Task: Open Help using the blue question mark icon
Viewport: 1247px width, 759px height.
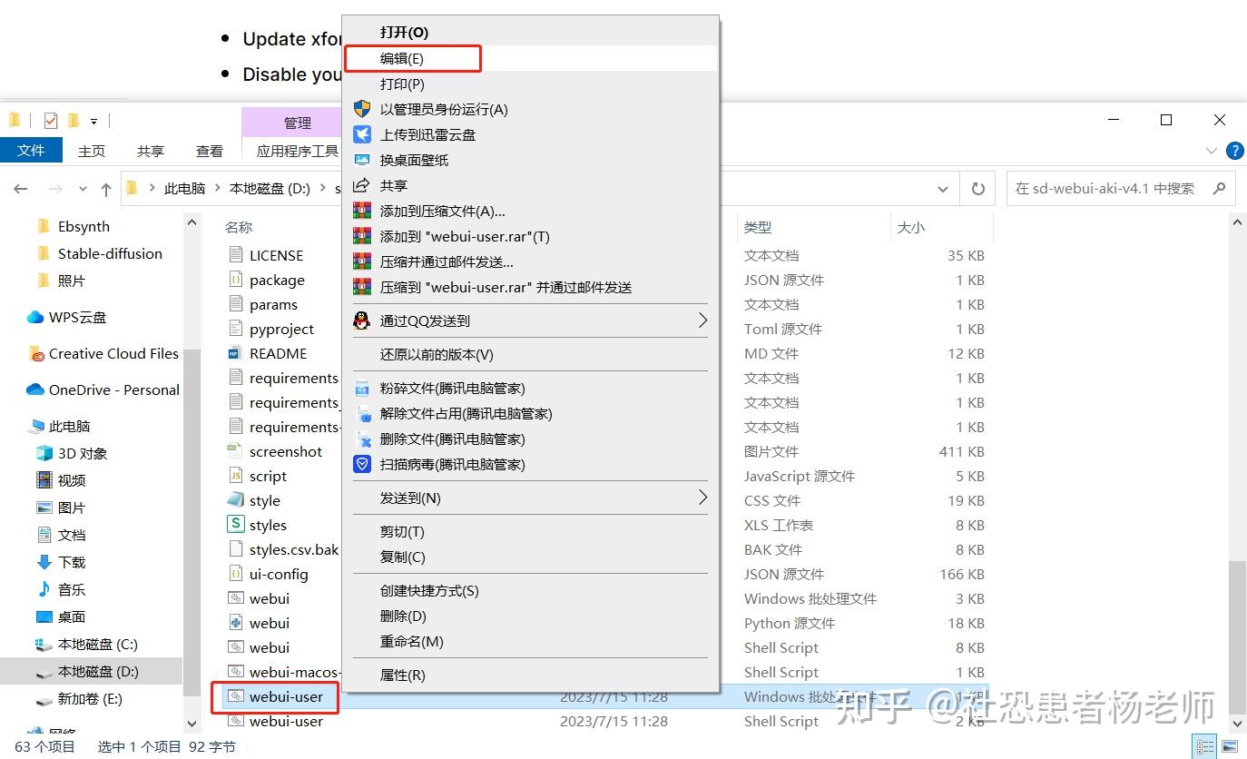Action: click(x=1235, y=151)
